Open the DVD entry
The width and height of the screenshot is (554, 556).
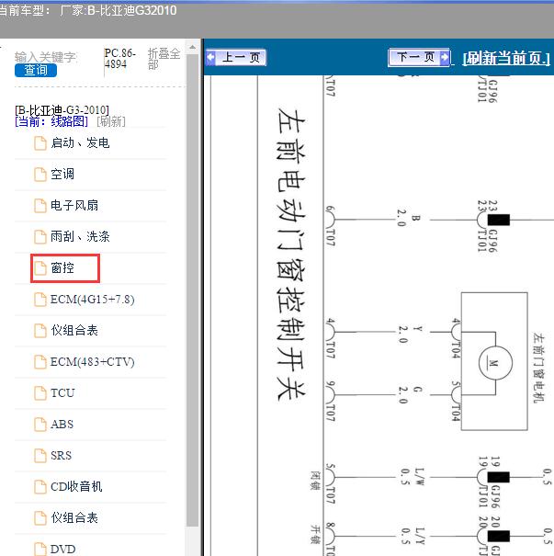click(63, 549)
